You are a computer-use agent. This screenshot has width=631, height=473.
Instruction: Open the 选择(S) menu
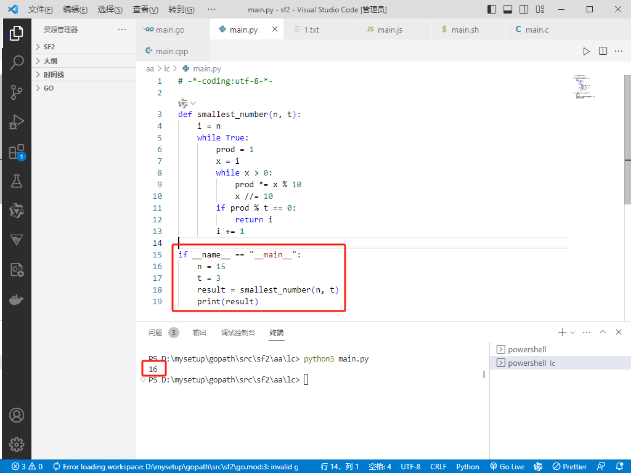[110, 9]
